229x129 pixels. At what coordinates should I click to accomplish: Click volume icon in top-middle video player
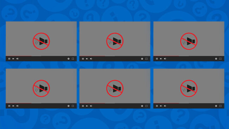(x=91, y=59)
